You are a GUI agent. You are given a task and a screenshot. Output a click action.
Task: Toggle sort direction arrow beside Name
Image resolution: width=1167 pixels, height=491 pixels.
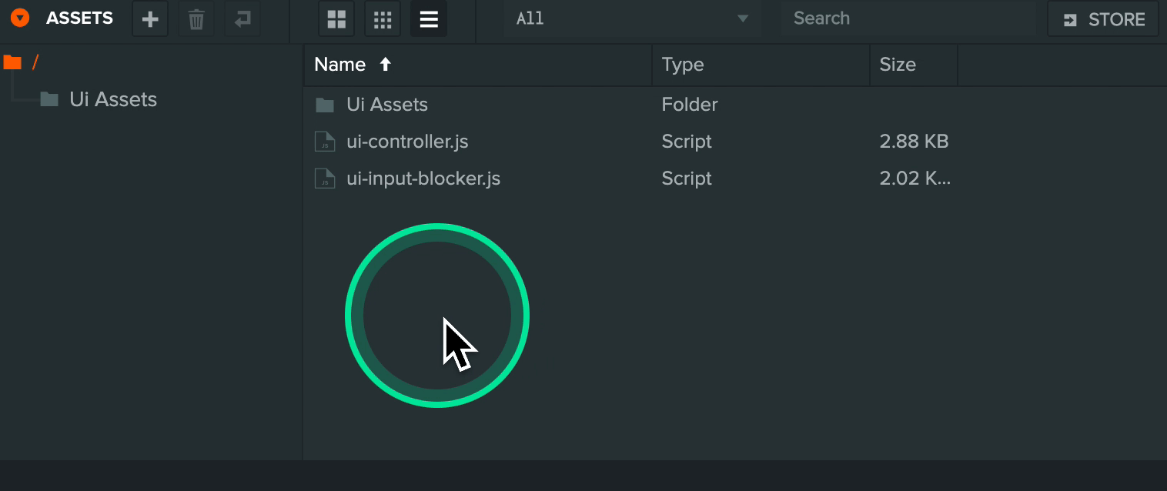(386, 65)
